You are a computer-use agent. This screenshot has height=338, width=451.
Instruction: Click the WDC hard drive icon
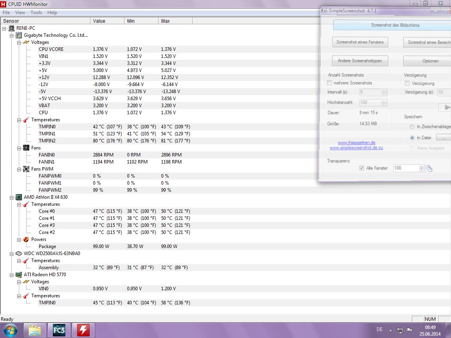(19, 253)
